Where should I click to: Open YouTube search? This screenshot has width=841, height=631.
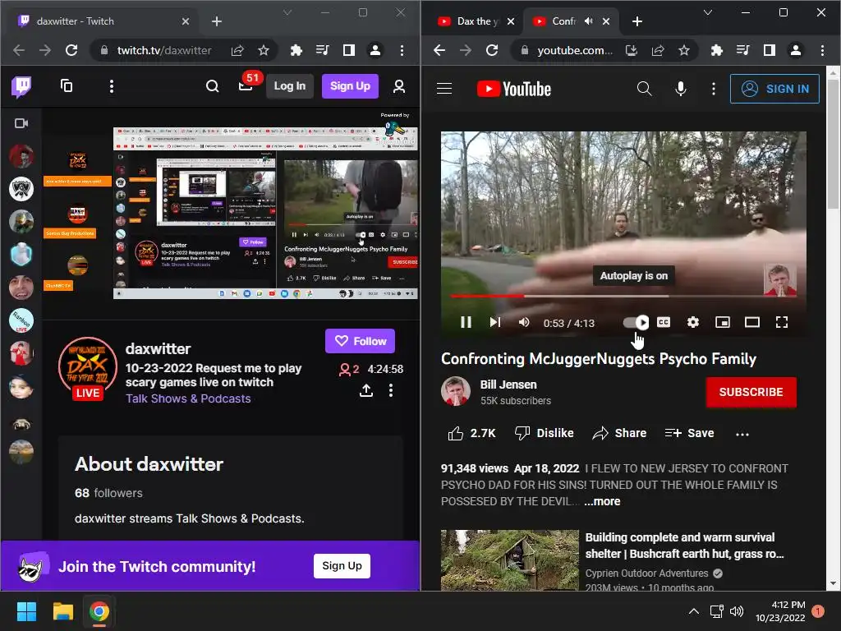[644, 89]
